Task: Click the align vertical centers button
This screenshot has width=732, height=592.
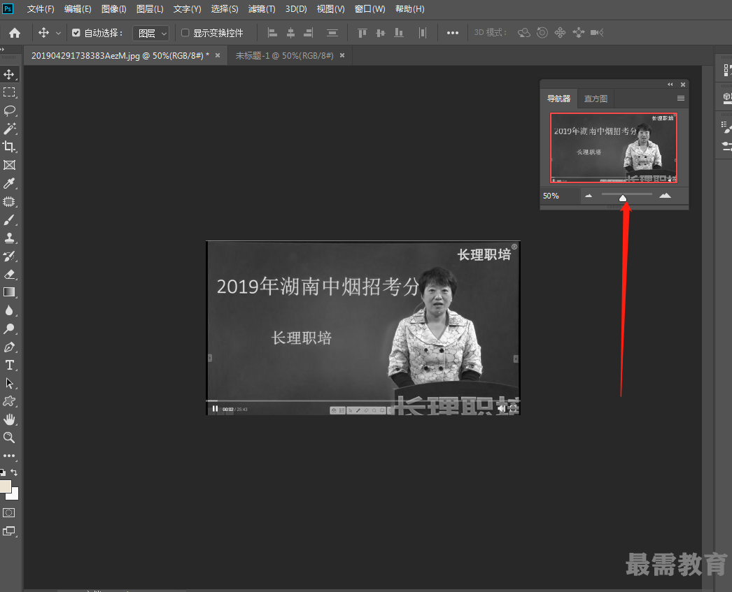Action: coord(381,33)
